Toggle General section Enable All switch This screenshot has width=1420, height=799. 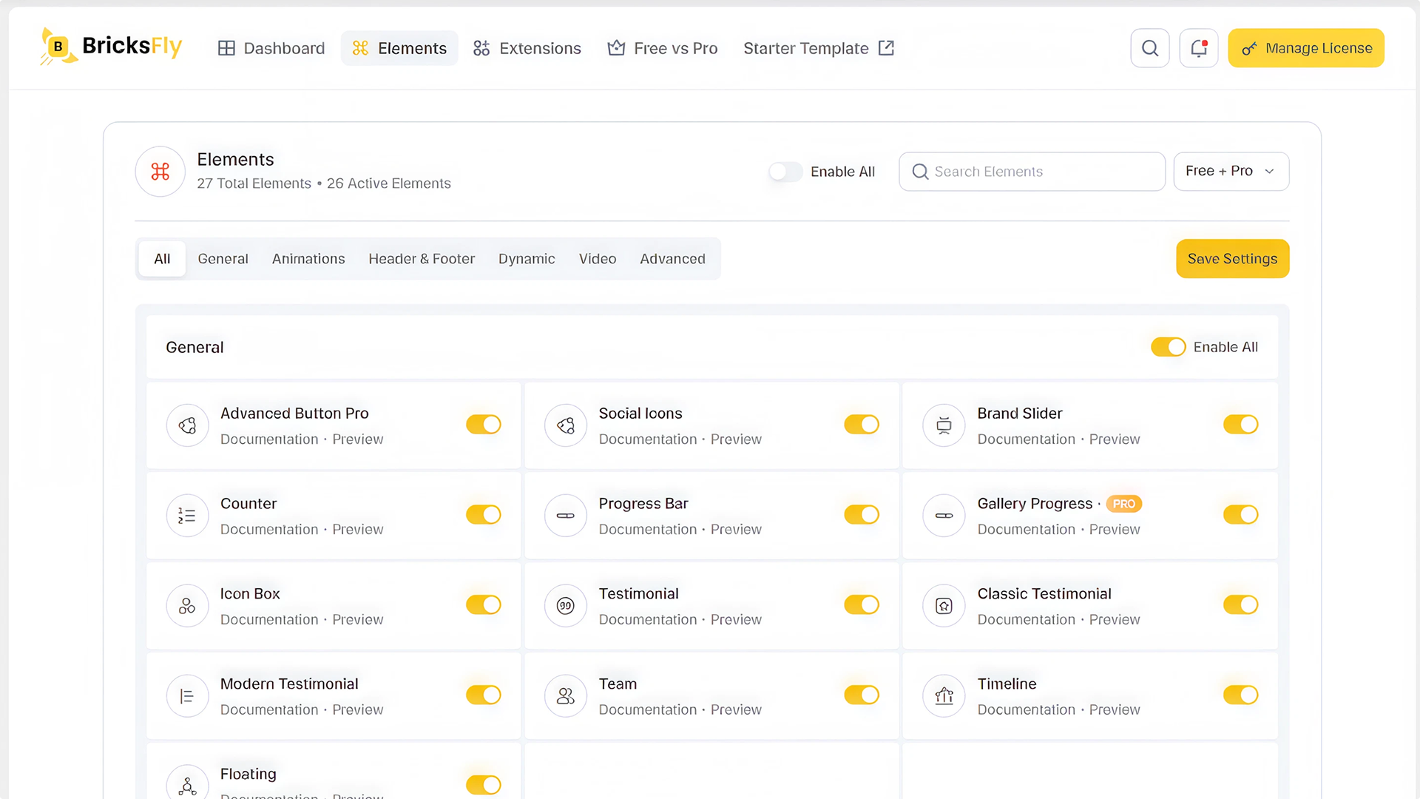tap(1168, 347)
